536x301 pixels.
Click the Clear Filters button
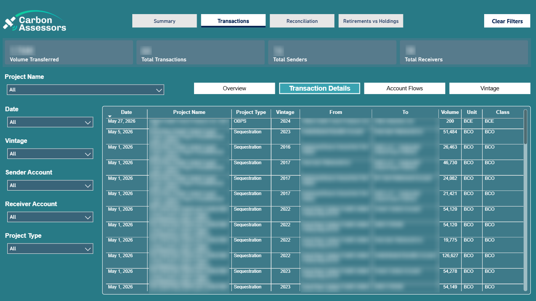pos(507,21)
